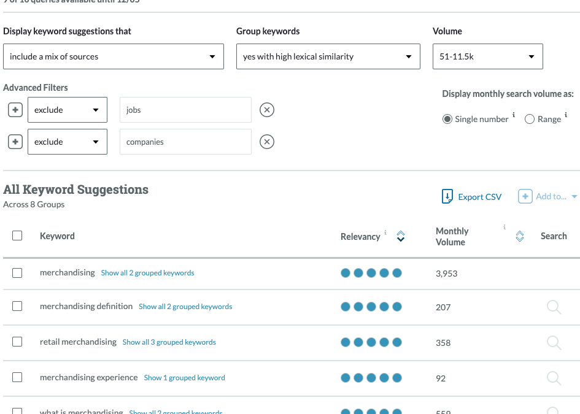Open the Group keywords dropdown
580x414 pixels.
point(328,56)
